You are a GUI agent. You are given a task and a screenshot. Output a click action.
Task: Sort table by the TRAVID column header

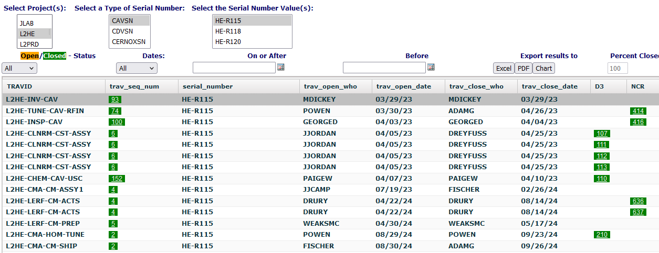pos(19,86)
